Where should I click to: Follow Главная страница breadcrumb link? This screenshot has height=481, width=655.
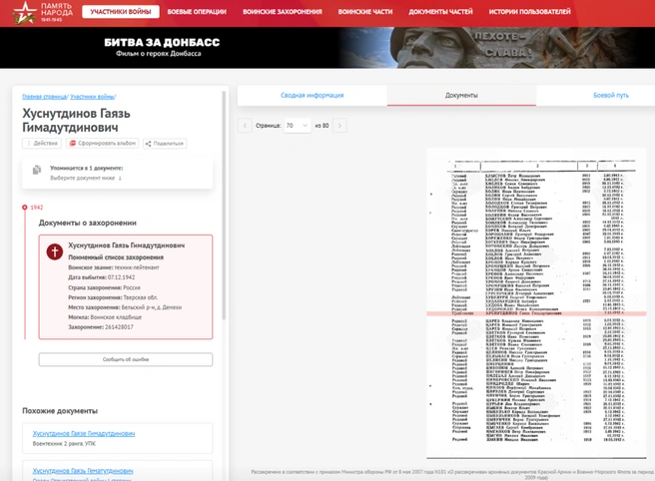point(44,97)
